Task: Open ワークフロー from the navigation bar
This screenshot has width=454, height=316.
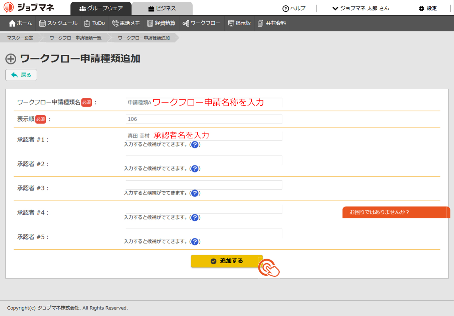Action: [x=201, y=23]
